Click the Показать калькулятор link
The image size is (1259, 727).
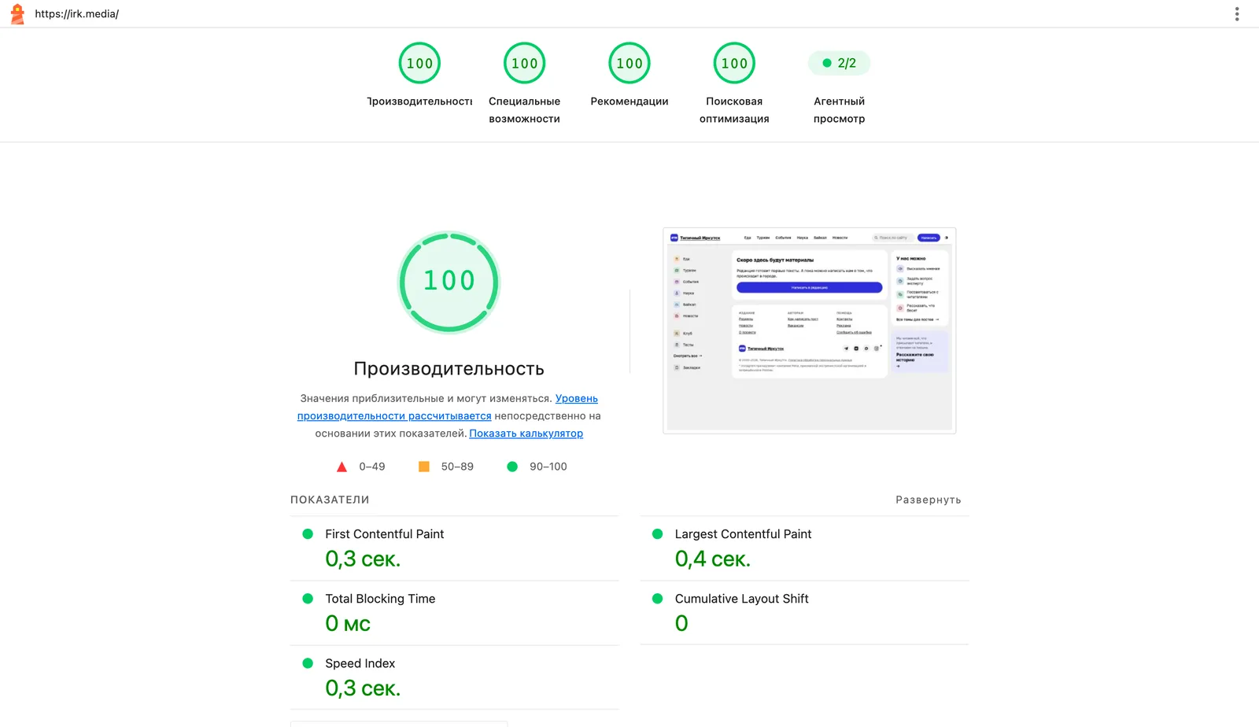tap(526, 434)
